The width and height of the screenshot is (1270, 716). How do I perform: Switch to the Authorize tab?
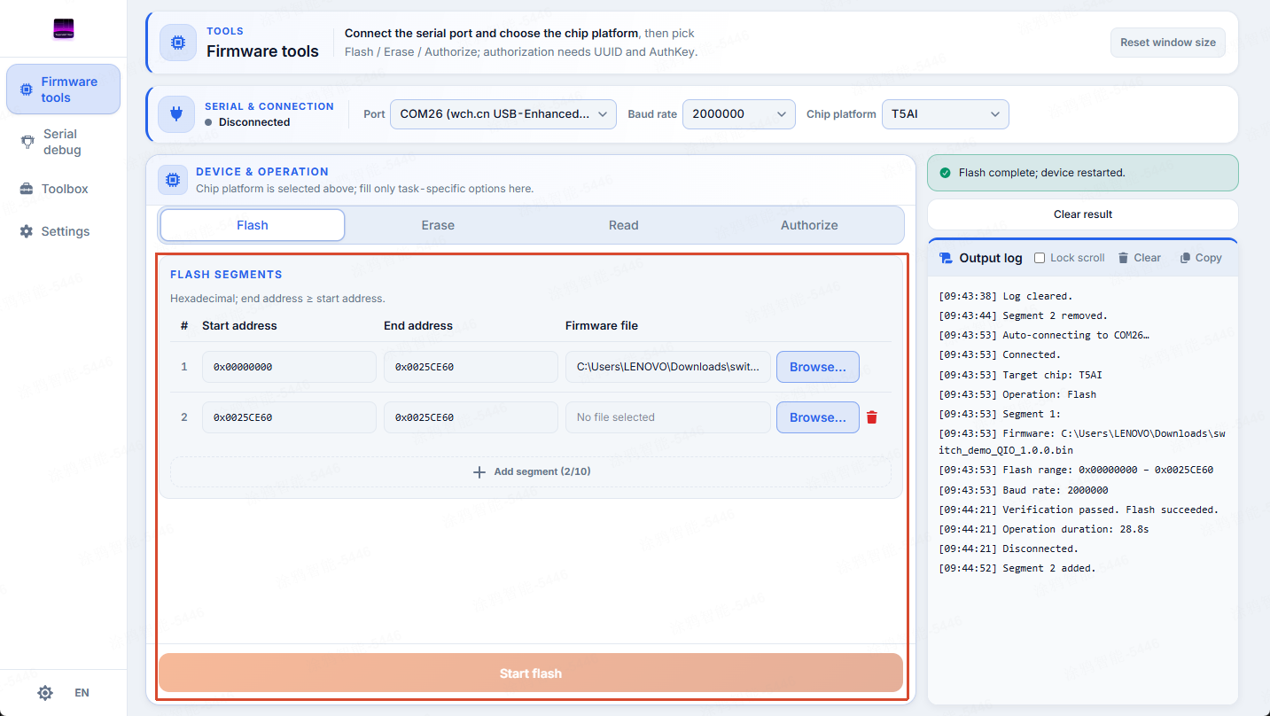(x=809, y=225)
